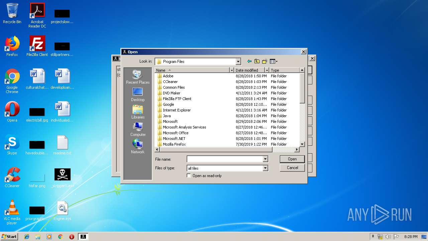Close the Open dialog
The width and height of the screenshot is (428, 241).
point(303,52)
